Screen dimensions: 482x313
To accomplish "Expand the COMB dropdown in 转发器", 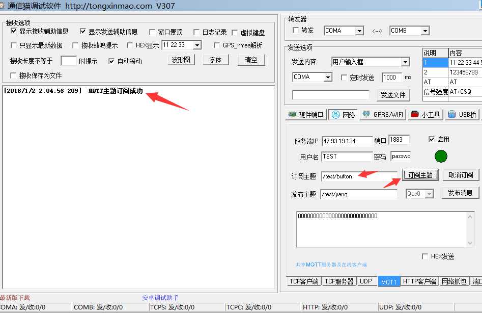I will [425, 31].
